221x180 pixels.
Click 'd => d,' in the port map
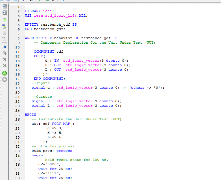[x=55, y=128]
